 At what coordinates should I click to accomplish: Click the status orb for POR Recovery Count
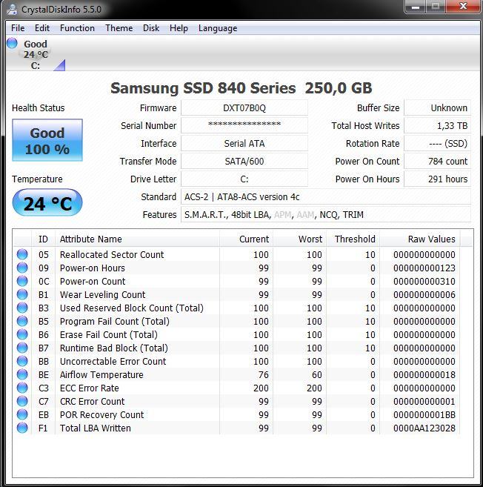coord(22,414)
